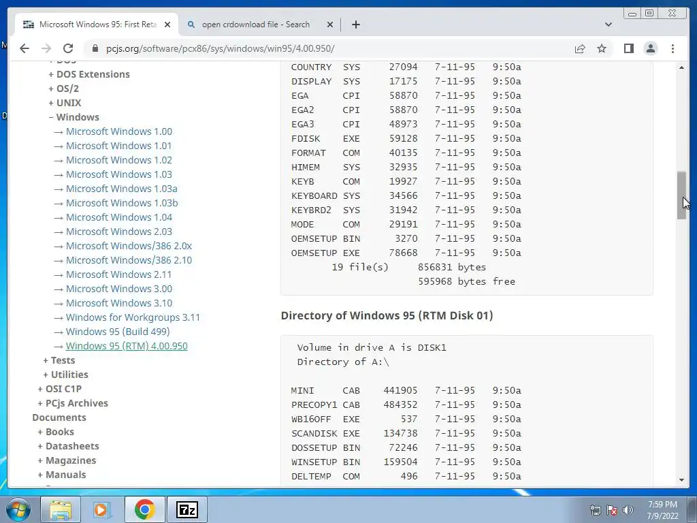Switch to the Microsoft Windows 95 tab
Screen dimensions: 697x523
(x=97, y=25)
